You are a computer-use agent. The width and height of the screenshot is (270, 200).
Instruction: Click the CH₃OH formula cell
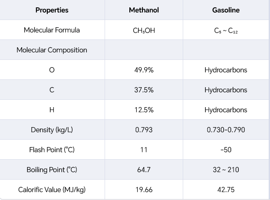tap(144, 30)
